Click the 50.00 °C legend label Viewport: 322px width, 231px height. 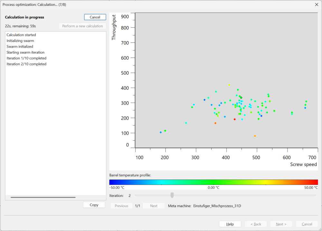(x=311, y=188)
